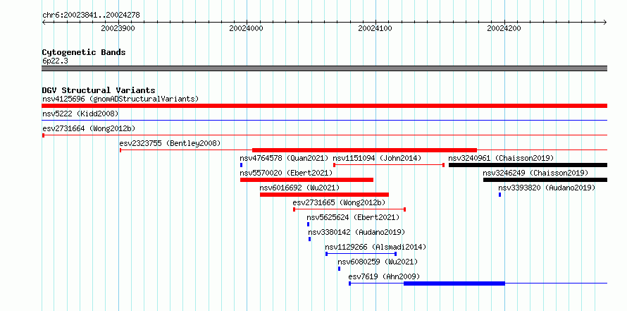Image resolution: width=627 pixels, height=311 pixels.
Task: Click the DGV Structural Variants track heading
Action: (99, 90)
